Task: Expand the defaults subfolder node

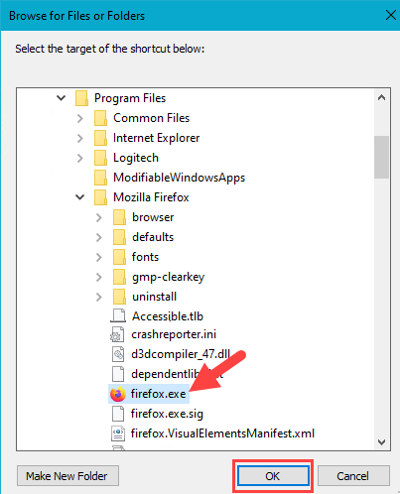Action: coord(98,237)
